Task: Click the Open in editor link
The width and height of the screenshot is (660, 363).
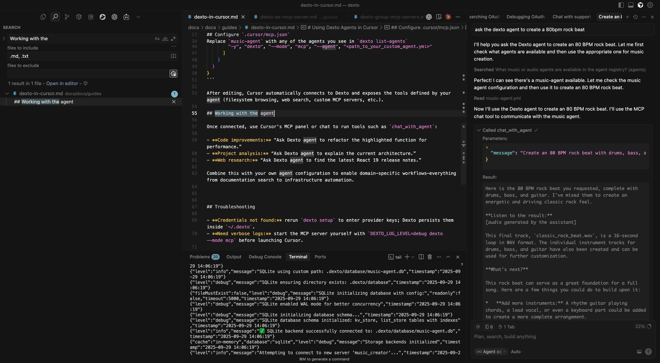Action: click(62, 83)
